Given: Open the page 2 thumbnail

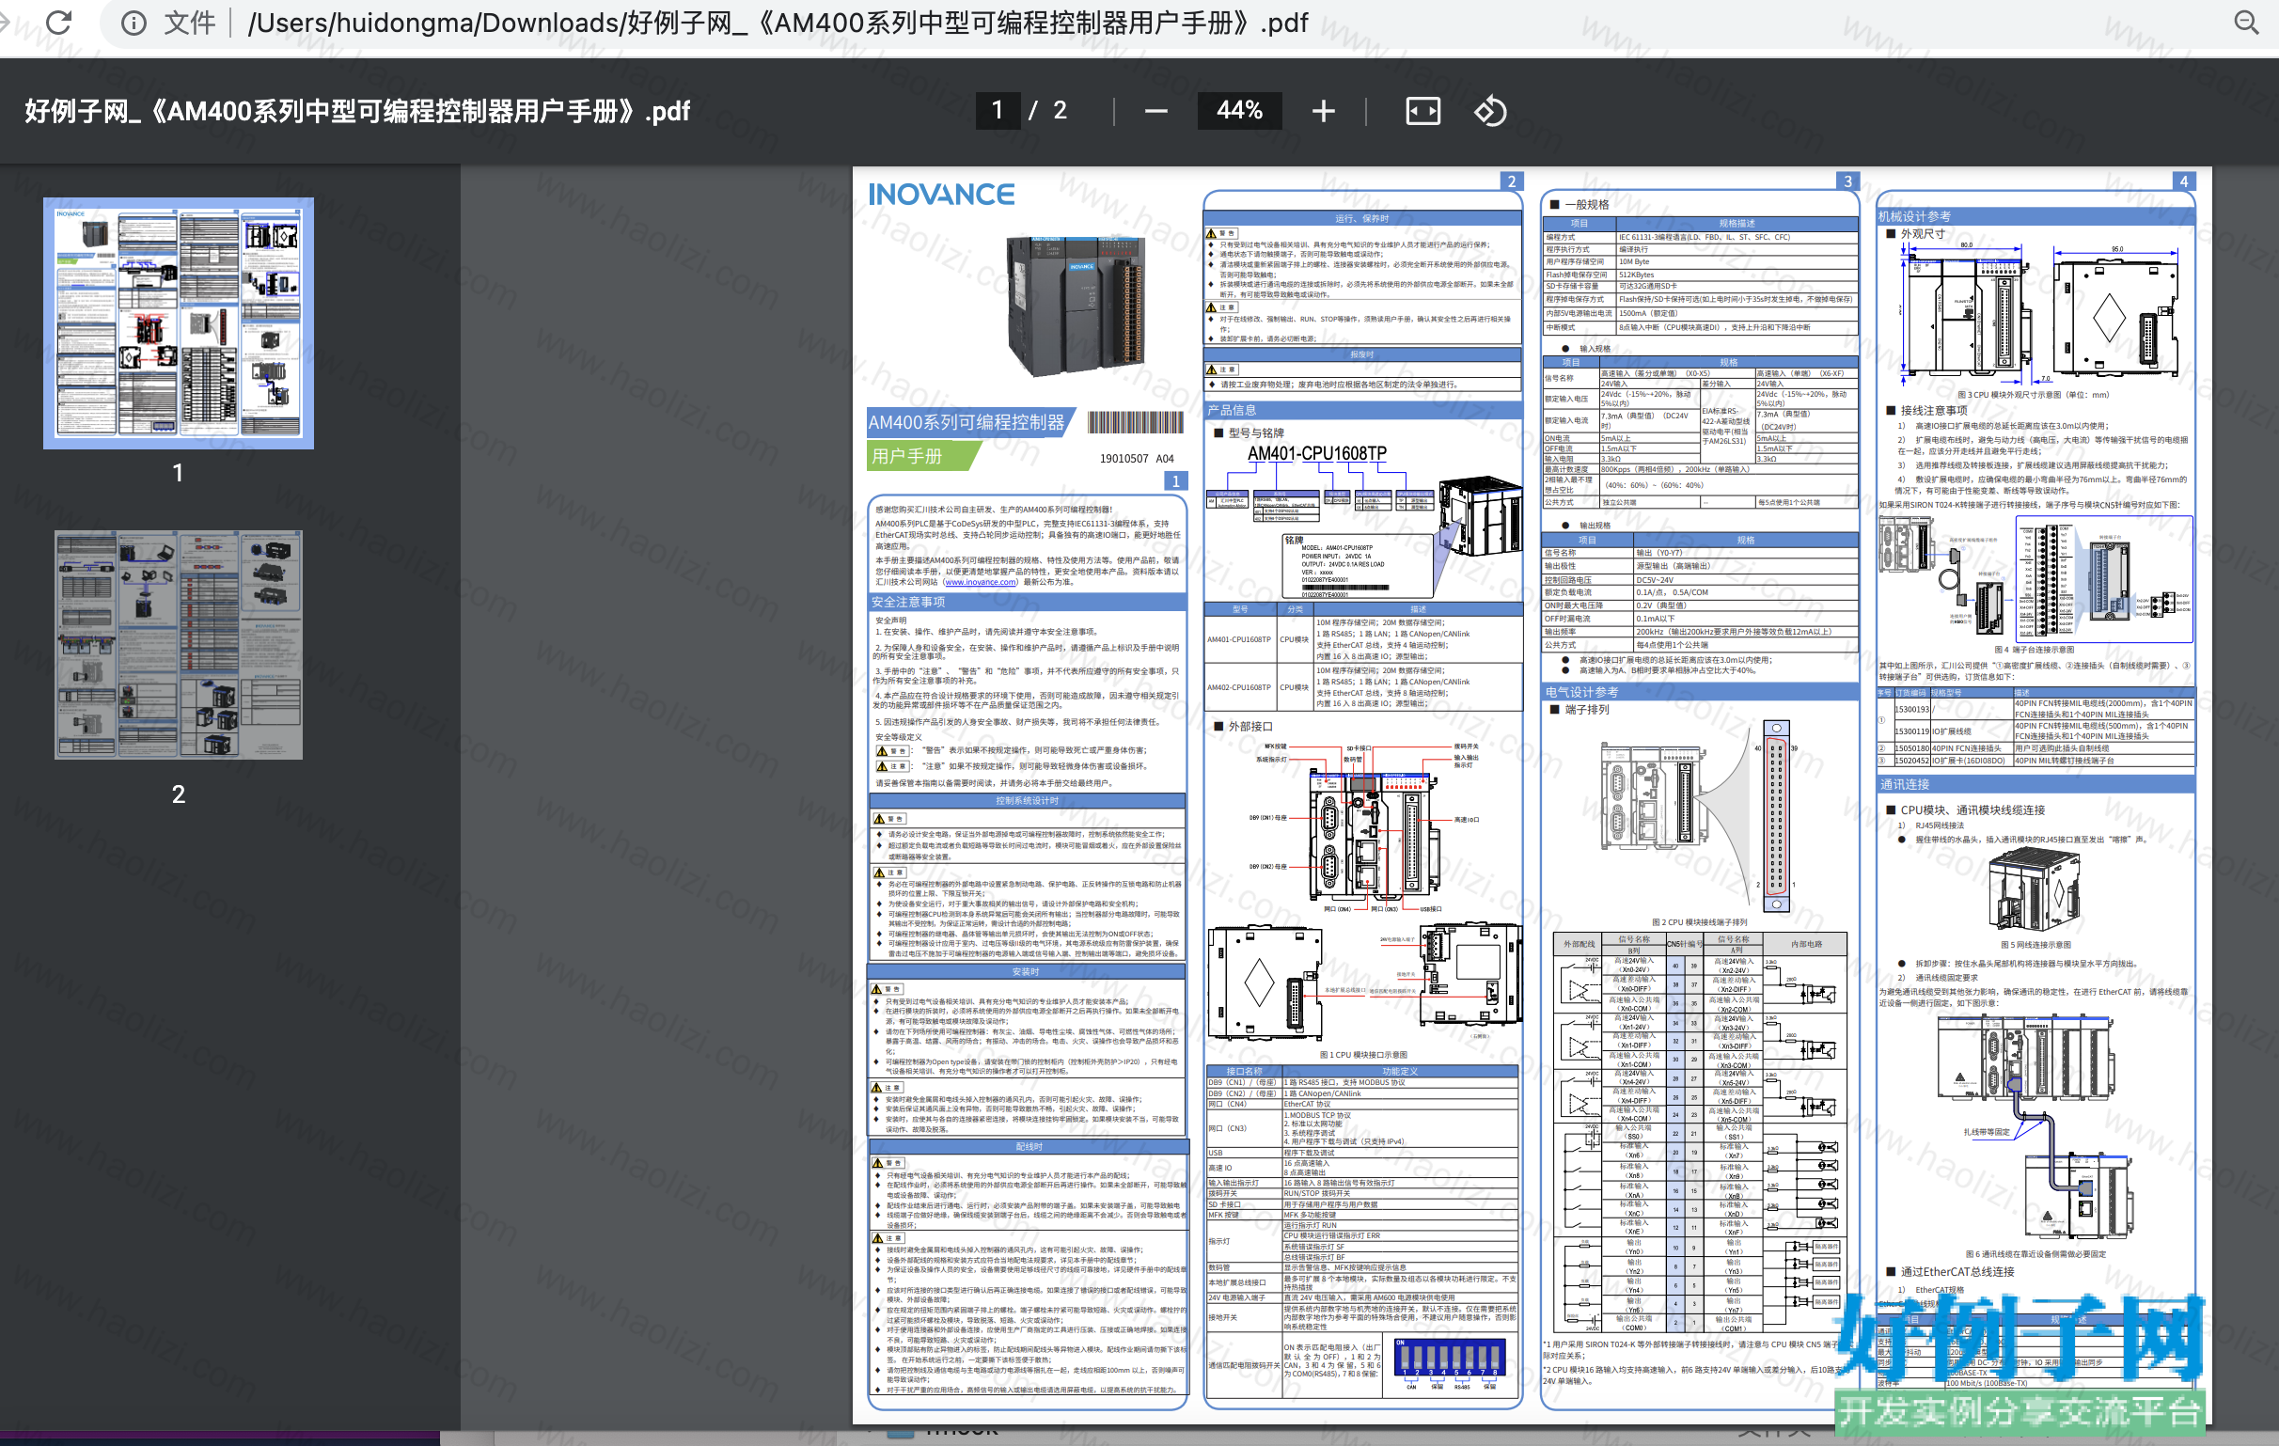Looking at the screenshot, I should [x=179, y=644].
